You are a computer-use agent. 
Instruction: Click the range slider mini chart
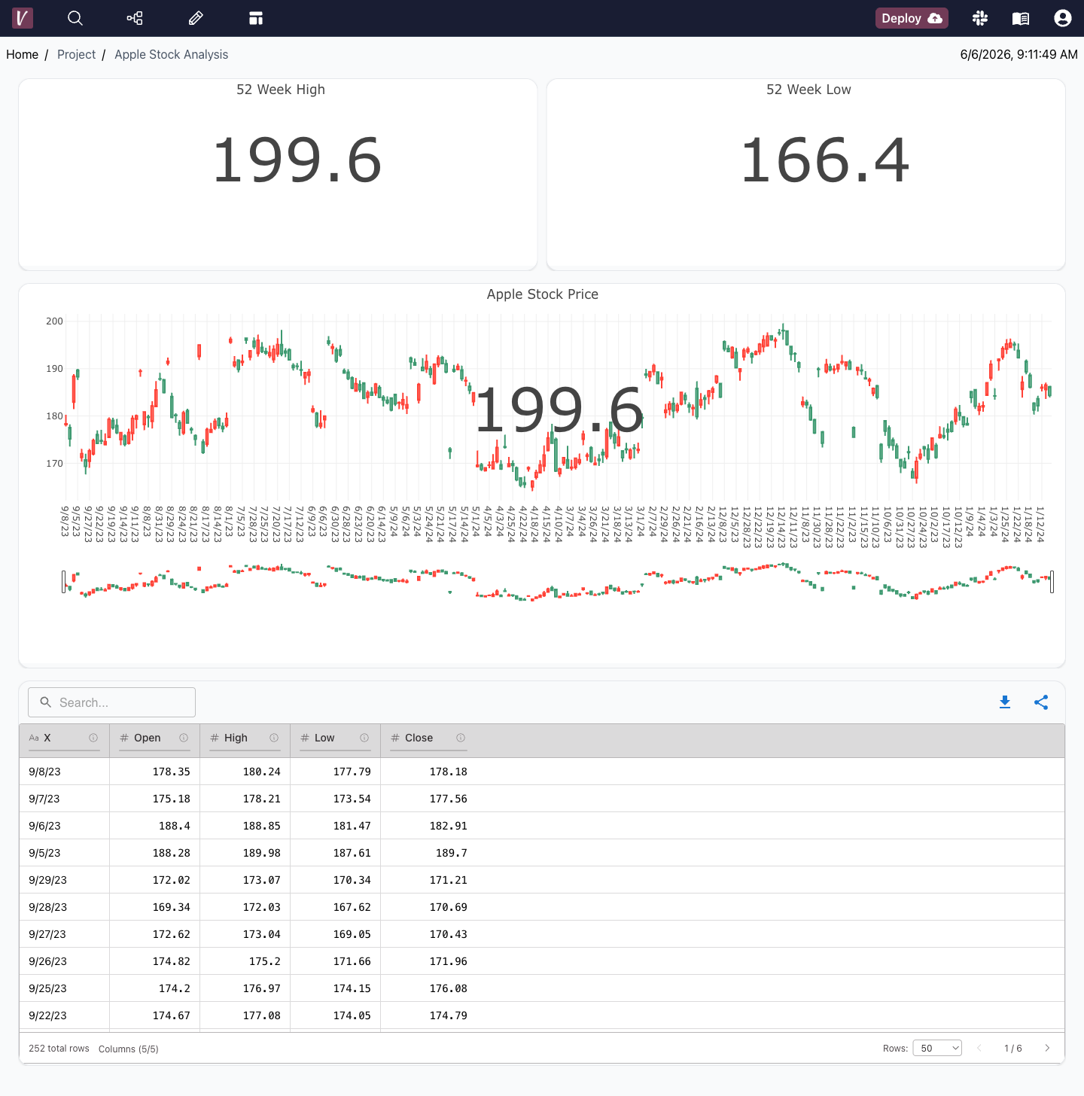coord(558,582)
